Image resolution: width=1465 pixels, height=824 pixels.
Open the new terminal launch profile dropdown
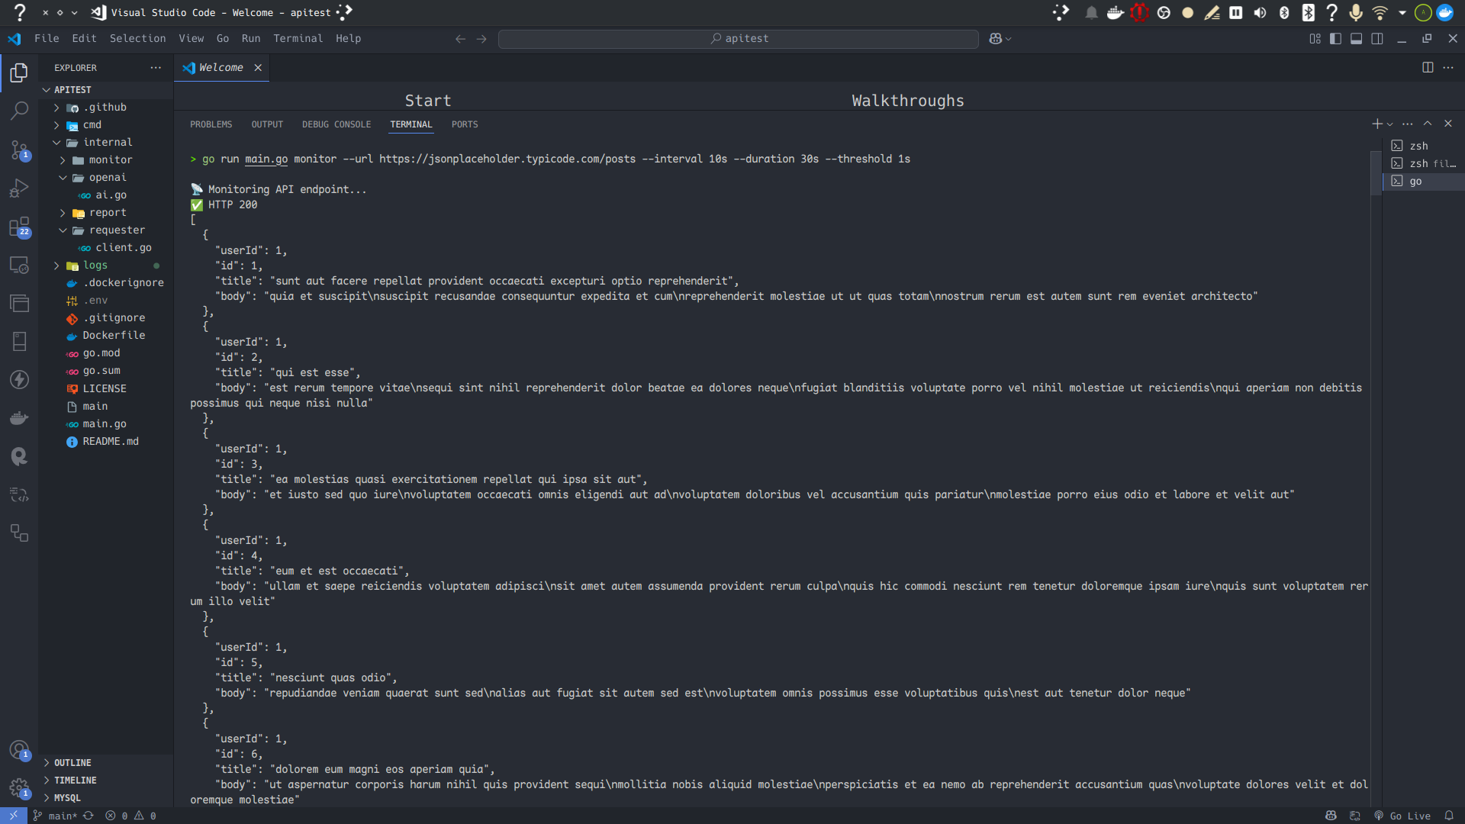tap(1390, 124)
